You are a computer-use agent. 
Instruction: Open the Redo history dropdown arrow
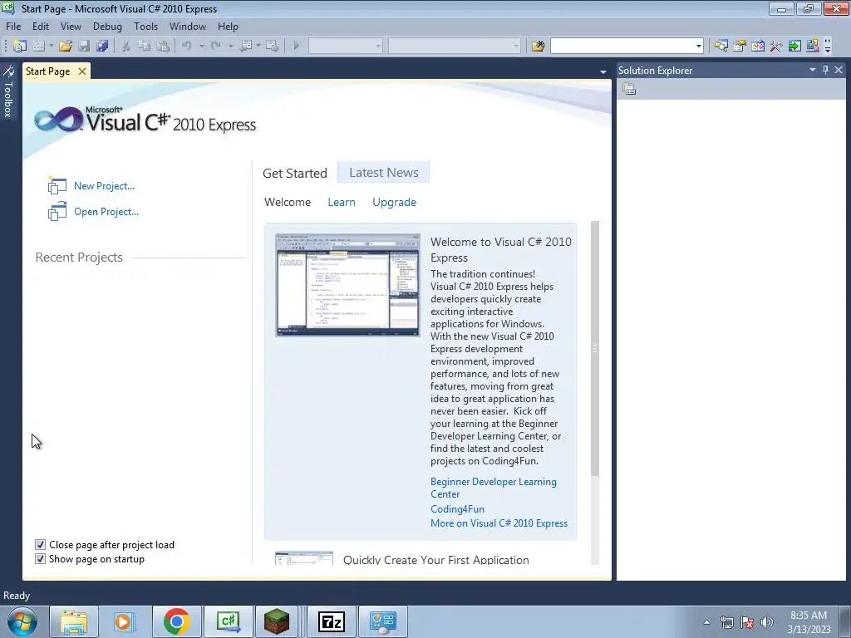point(231,47)
